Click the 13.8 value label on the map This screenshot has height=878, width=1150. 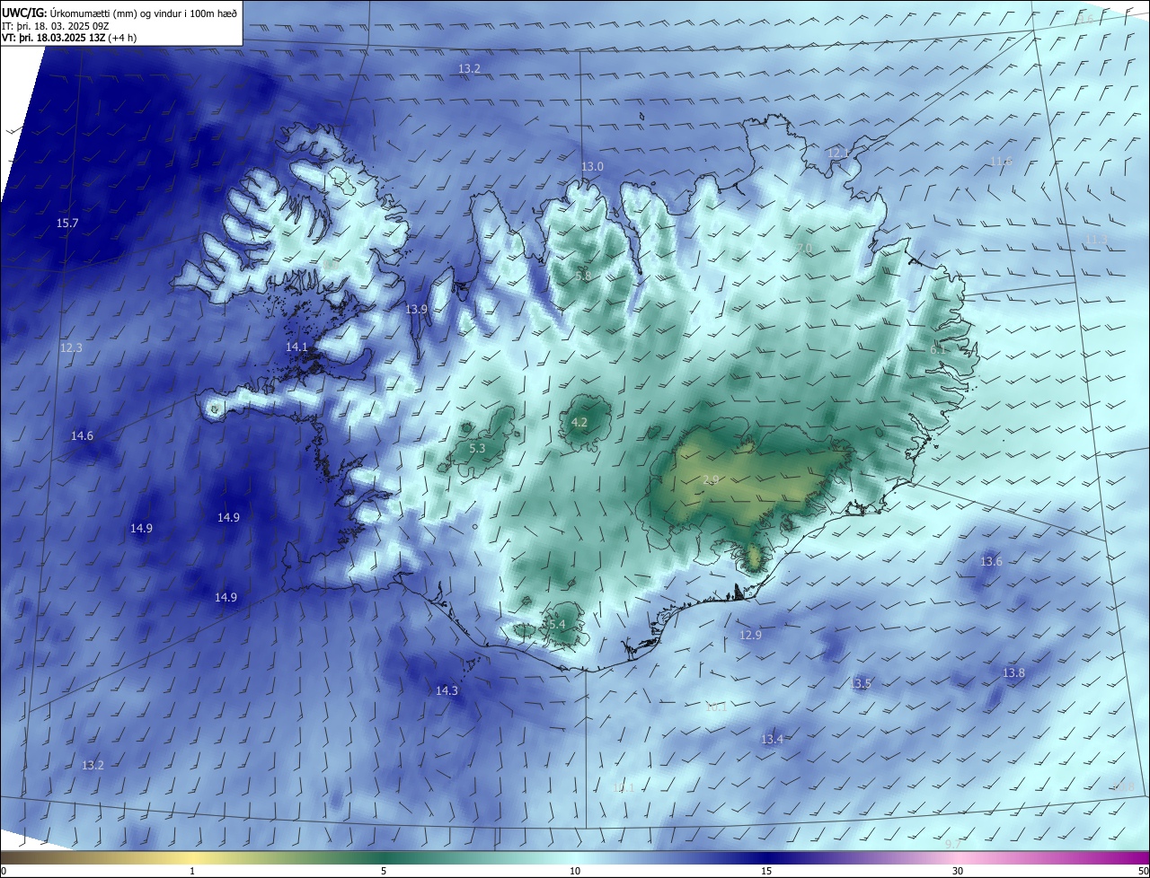[1013, 672]
